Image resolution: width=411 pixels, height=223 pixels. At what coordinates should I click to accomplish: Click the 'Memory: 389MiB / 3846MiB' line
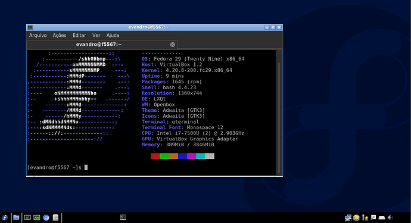pyautogui.click(x=178, y=145)
